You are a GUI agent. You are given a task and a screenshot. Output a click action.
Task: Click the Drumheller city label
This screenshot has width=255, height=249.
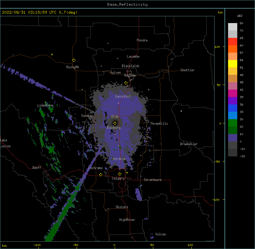[189, 144]
